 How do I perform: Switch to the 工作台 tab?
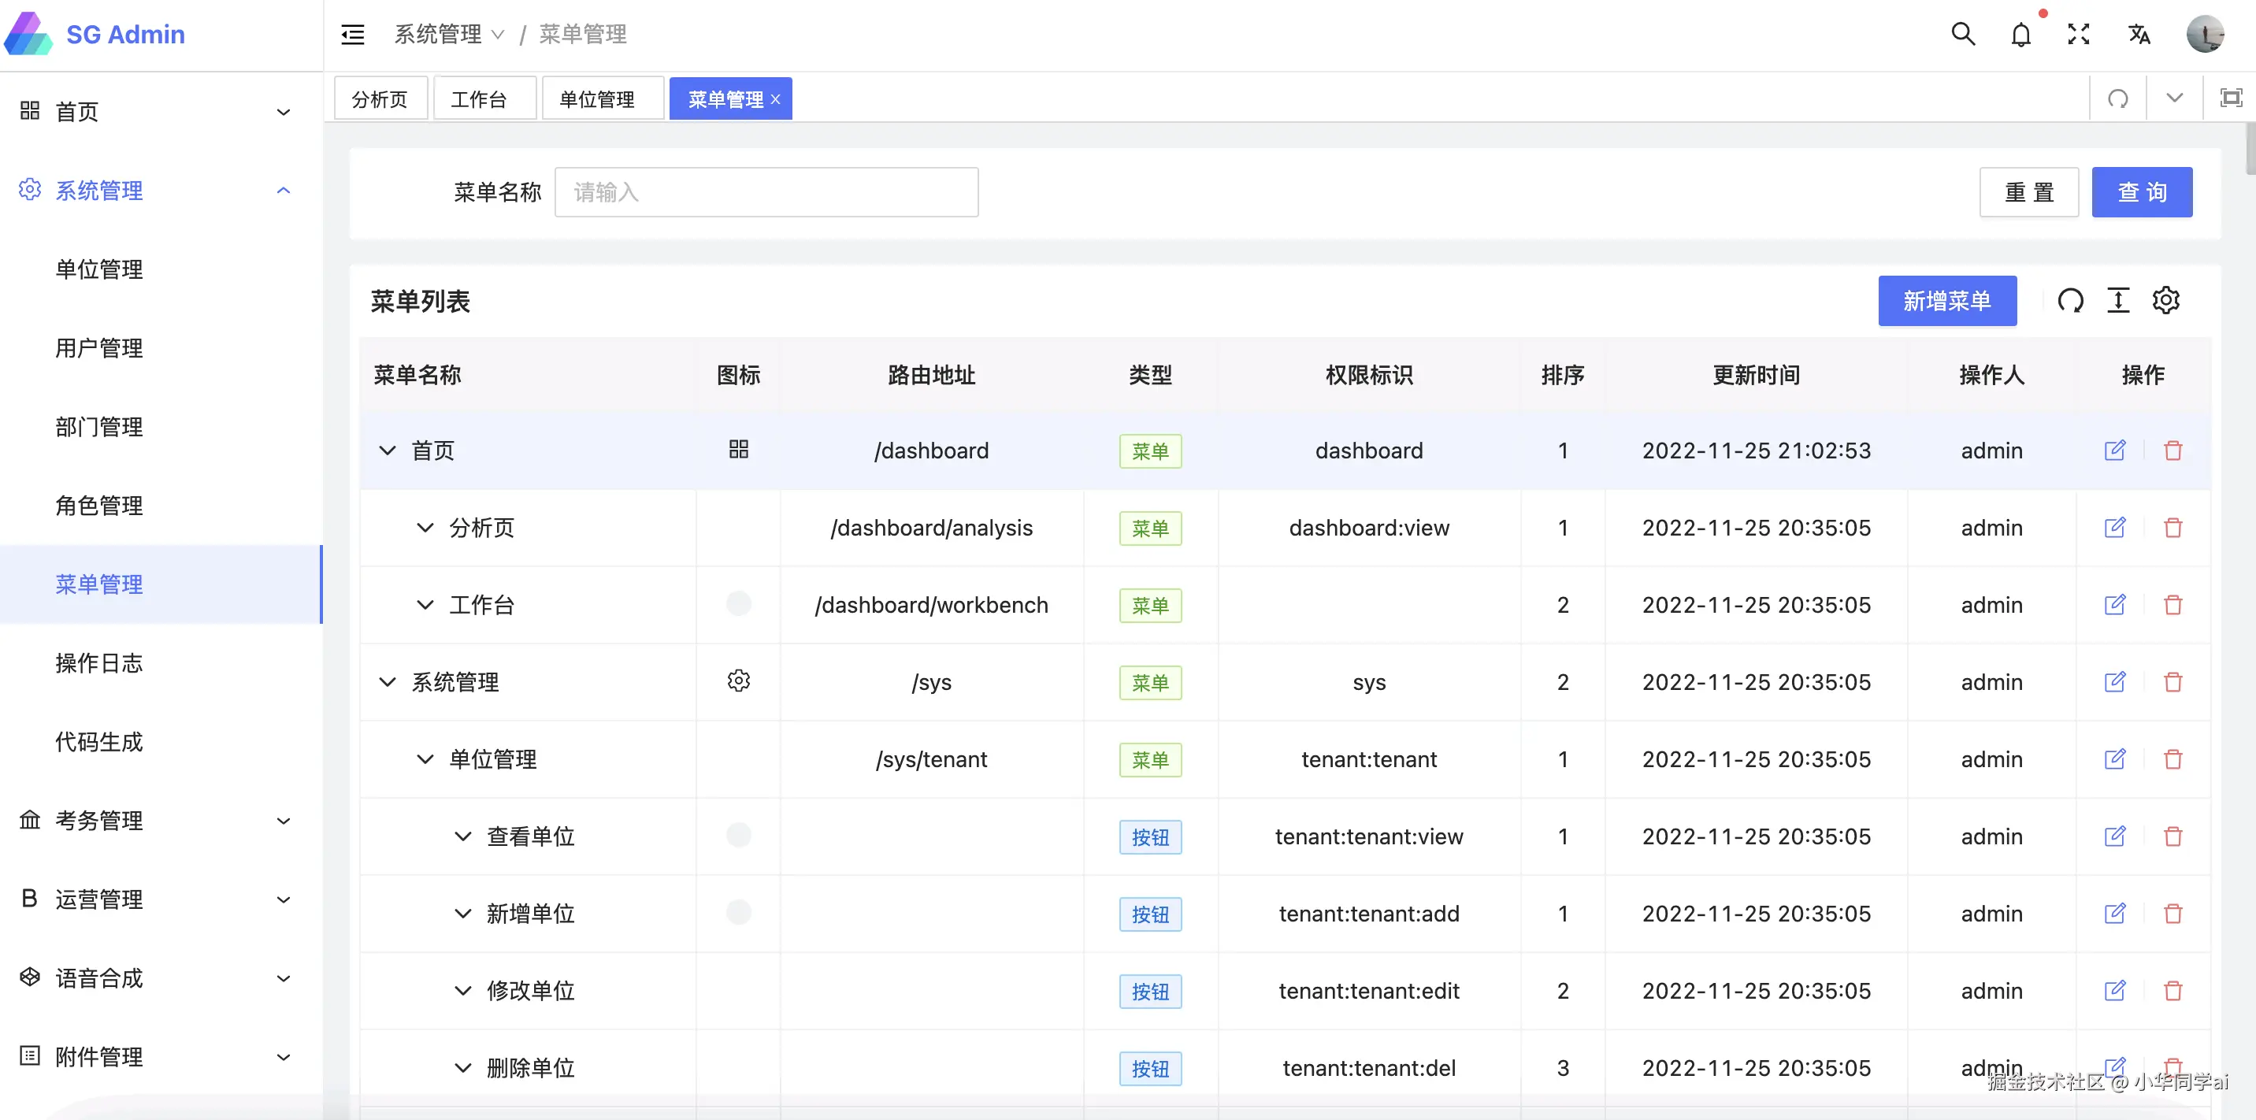(x=479, y=99)
